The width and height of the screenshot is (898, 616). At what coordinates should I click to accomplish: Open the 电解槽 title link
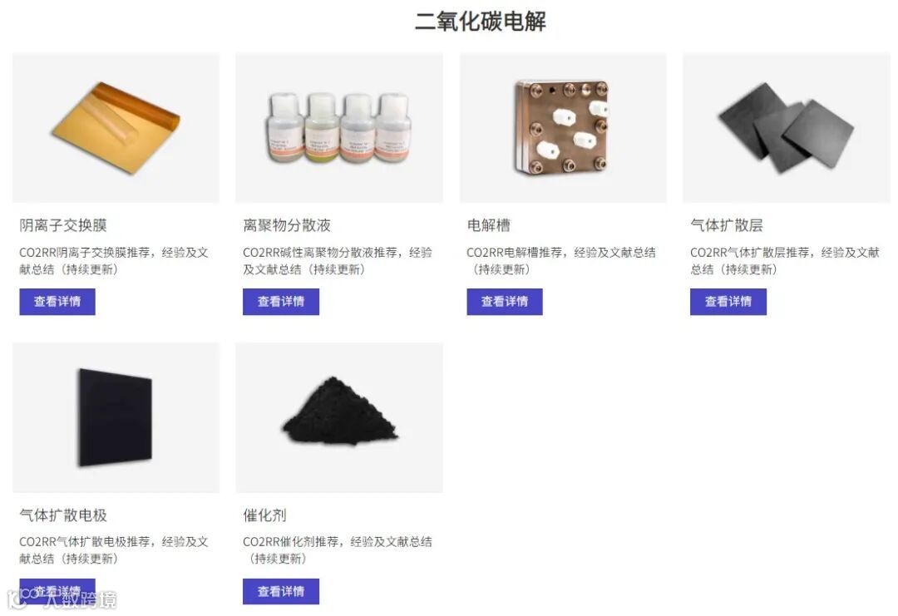pos(489,225)
